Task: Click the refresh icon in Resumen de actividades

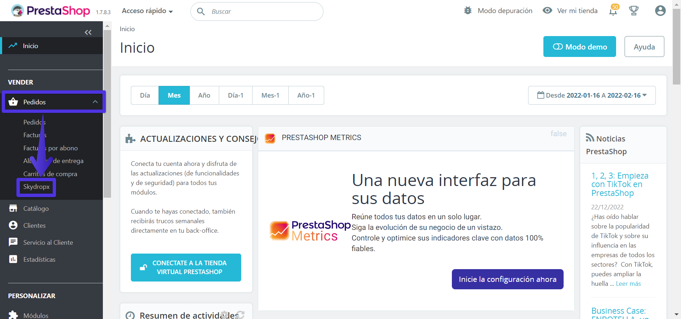Action: 240,315
